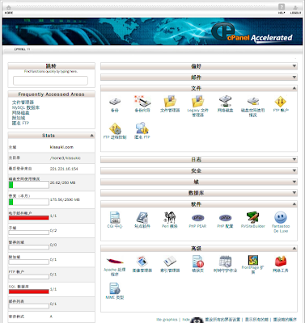Open 附加域 link in Frequently Accessed Areas
305x323 pixels.
coord(19,118)
